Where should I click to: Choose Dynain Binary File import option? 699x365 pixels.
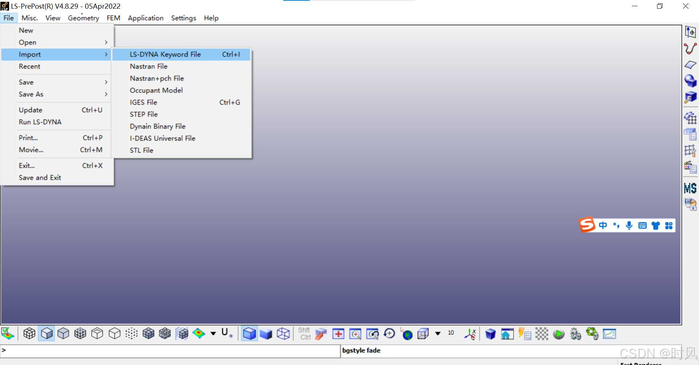pyautogui.click(x=181, y=127)
